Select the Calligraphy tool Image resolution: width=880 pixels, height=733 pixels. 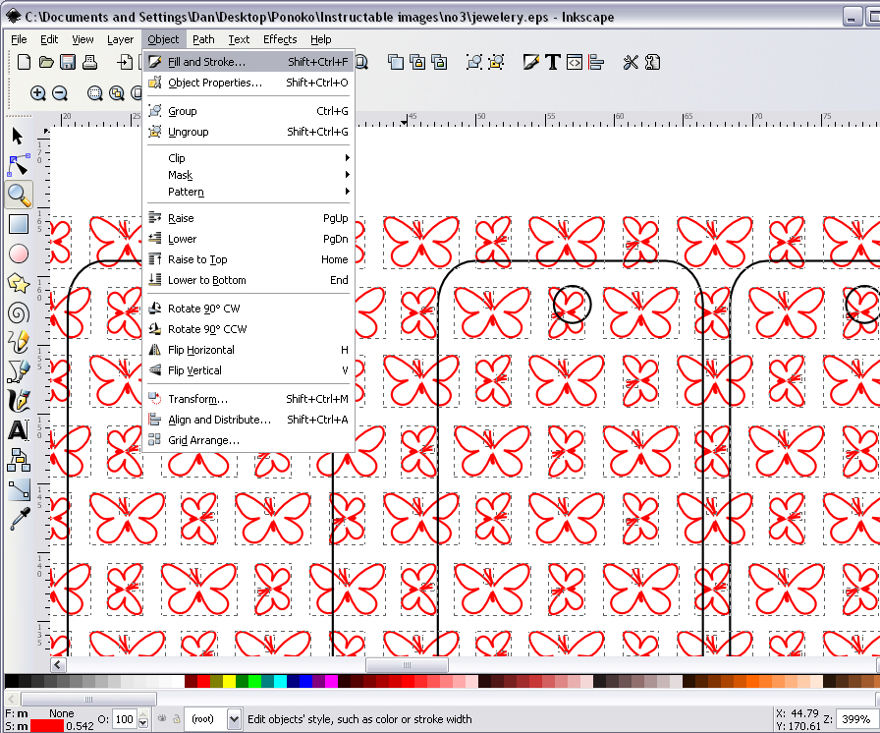[x=19, y=400]
